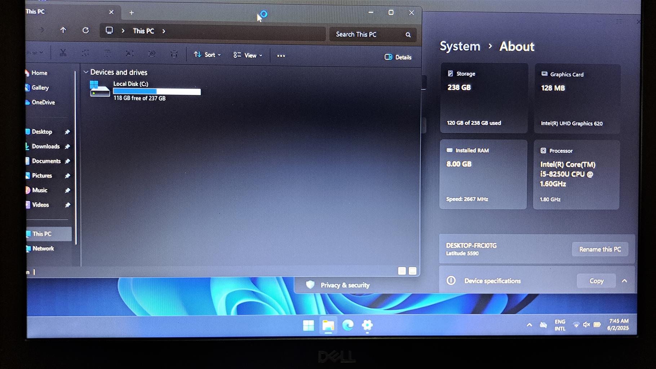Open Settings gear icon on taskbar
656x369 pixels.
click(x=367, y=325)
